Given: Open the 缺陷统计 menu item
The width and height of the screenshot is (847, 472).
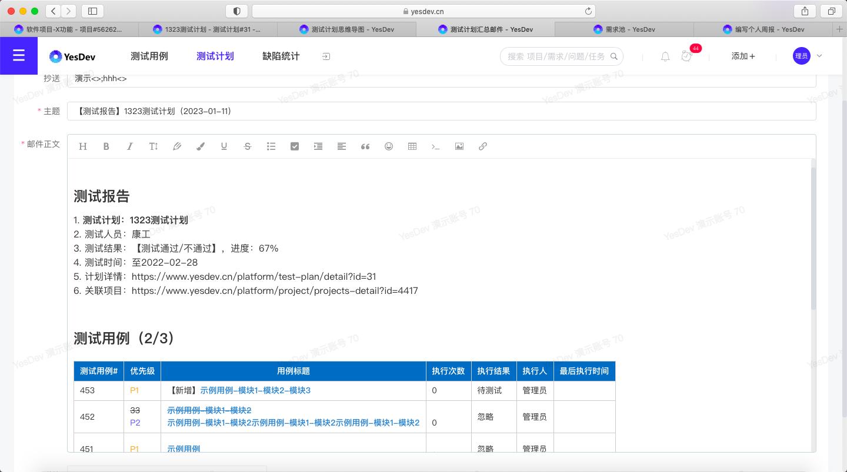Looking at the screenshot, I should pos(281,56).
